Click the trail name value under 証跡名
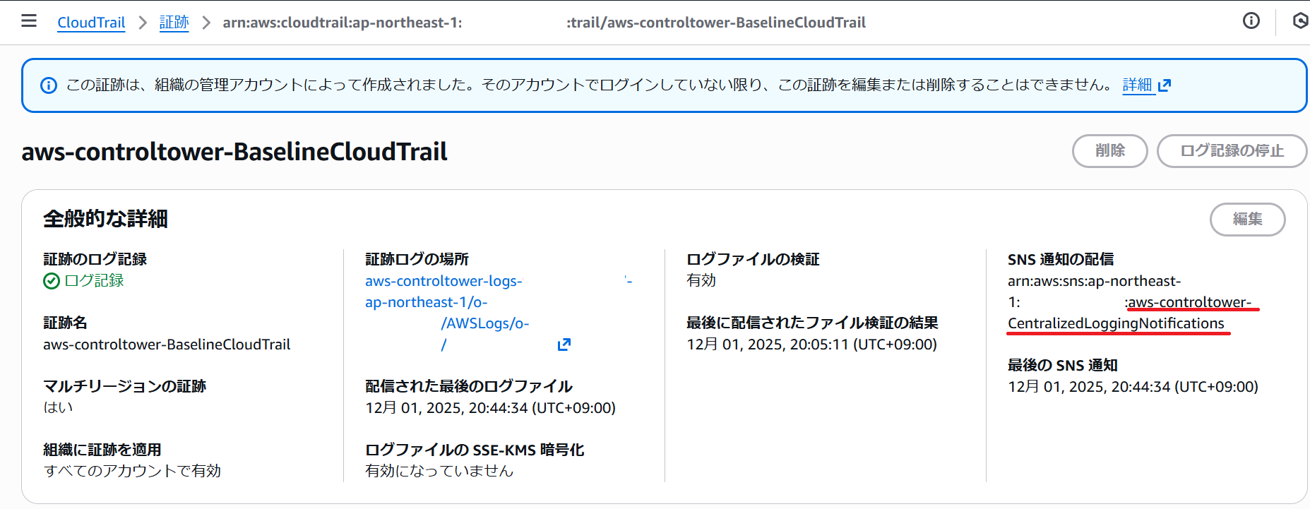The width and height of the screenshot is (1310, 509). (x=167, y=345)
